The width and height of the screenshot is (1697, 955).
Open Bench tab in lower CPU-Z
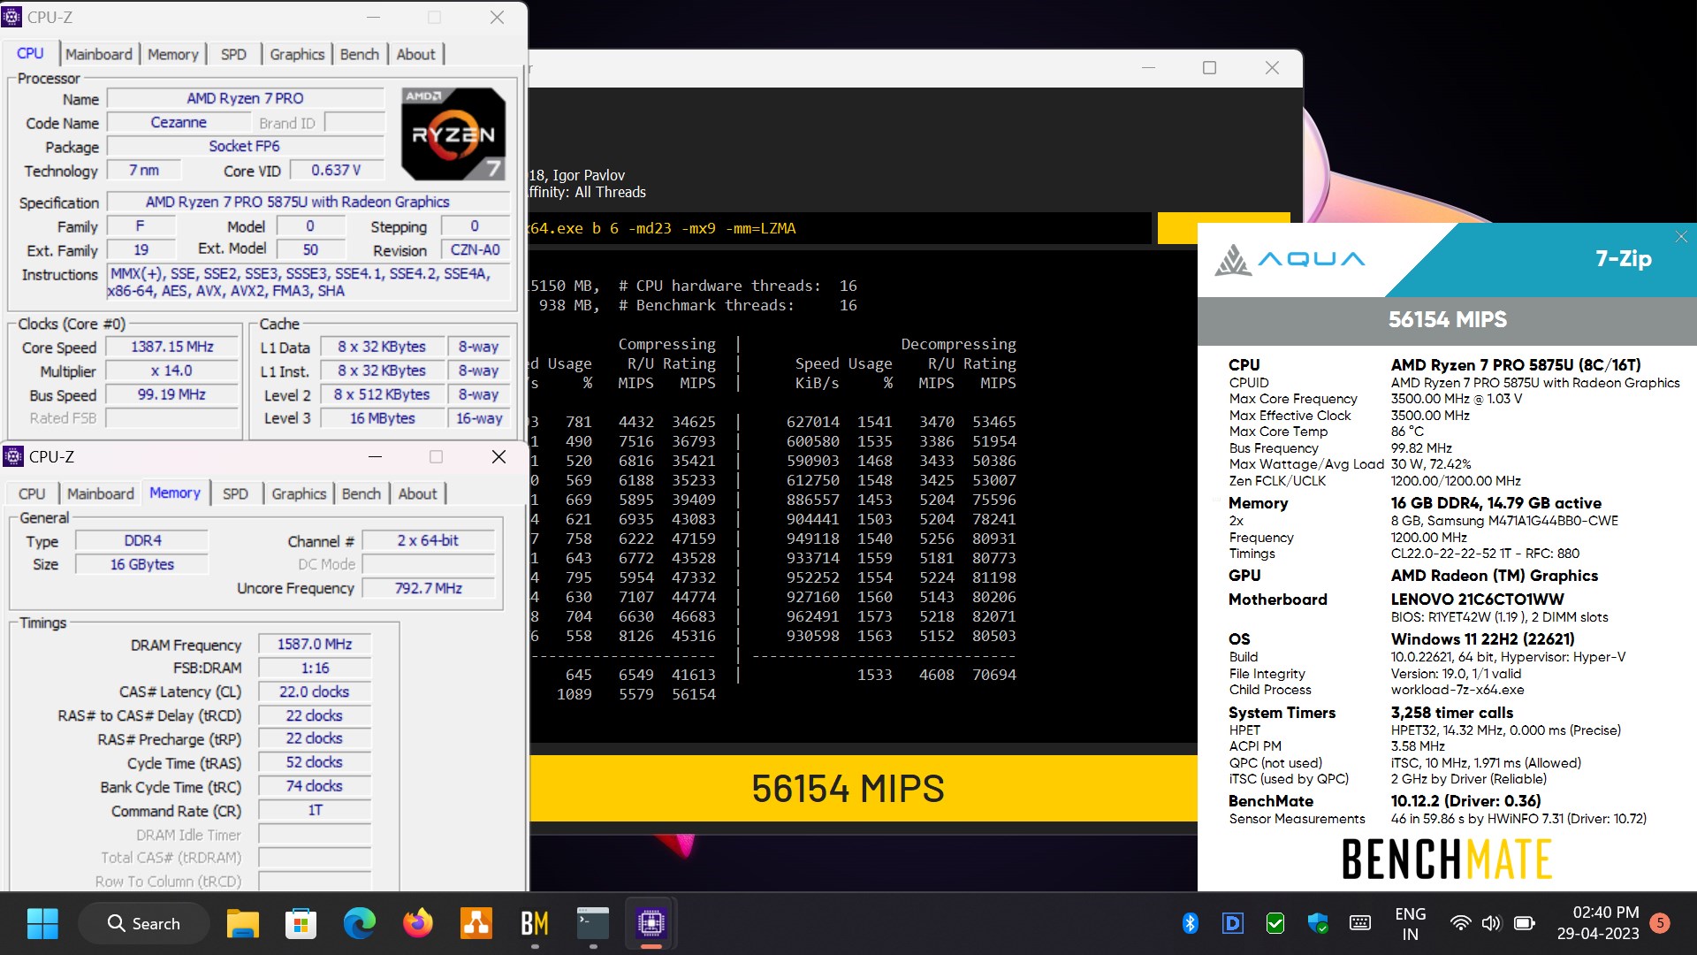click(x=361, y=493)
